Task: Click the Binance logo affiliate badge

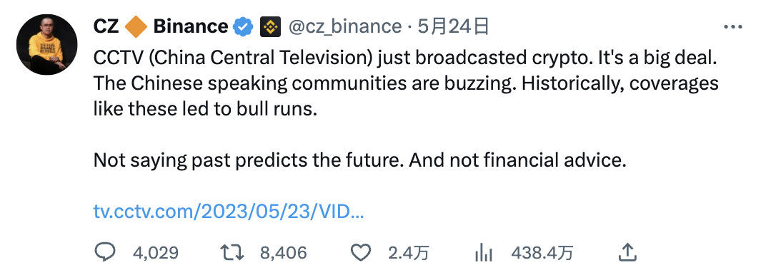Action: (270, 27)
